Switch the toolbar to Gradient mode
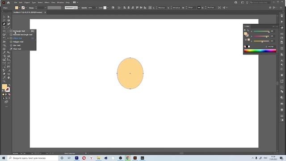This screenshot has width=286, height=161. pyautogui.click(x=6, y=94)
